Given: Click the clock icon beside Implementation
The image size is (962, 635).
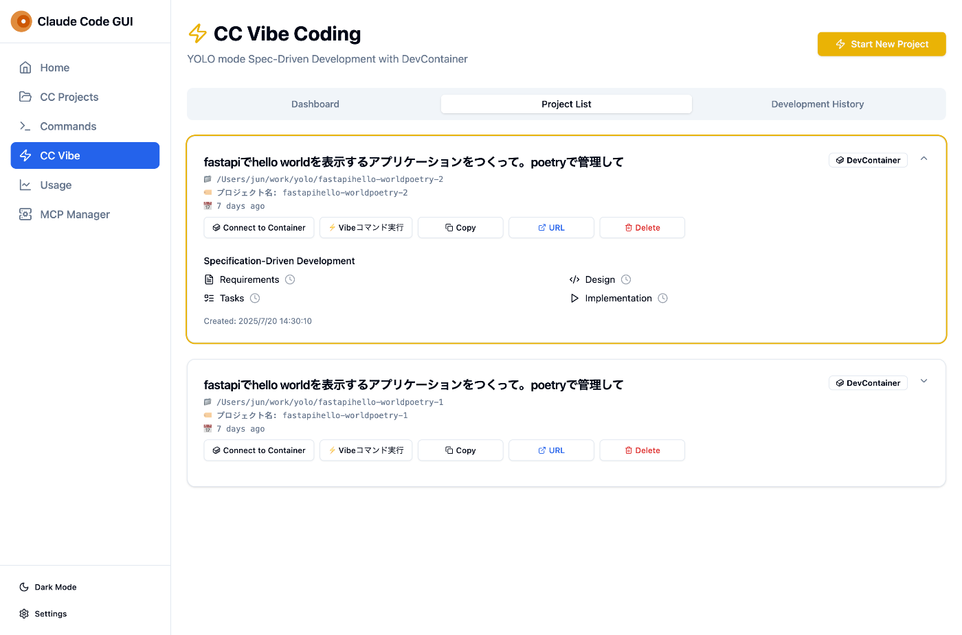Looking at the screenshot, I should pyautogui.click(x=662, y=298).
